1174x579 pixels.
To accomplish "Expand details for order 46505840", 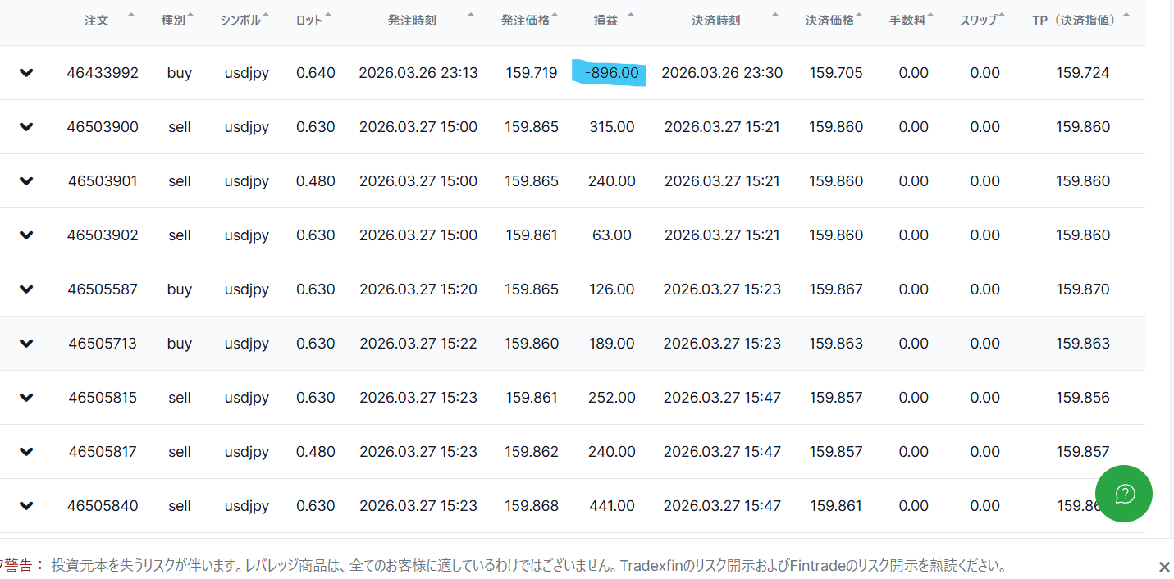I will click(26, 506).
